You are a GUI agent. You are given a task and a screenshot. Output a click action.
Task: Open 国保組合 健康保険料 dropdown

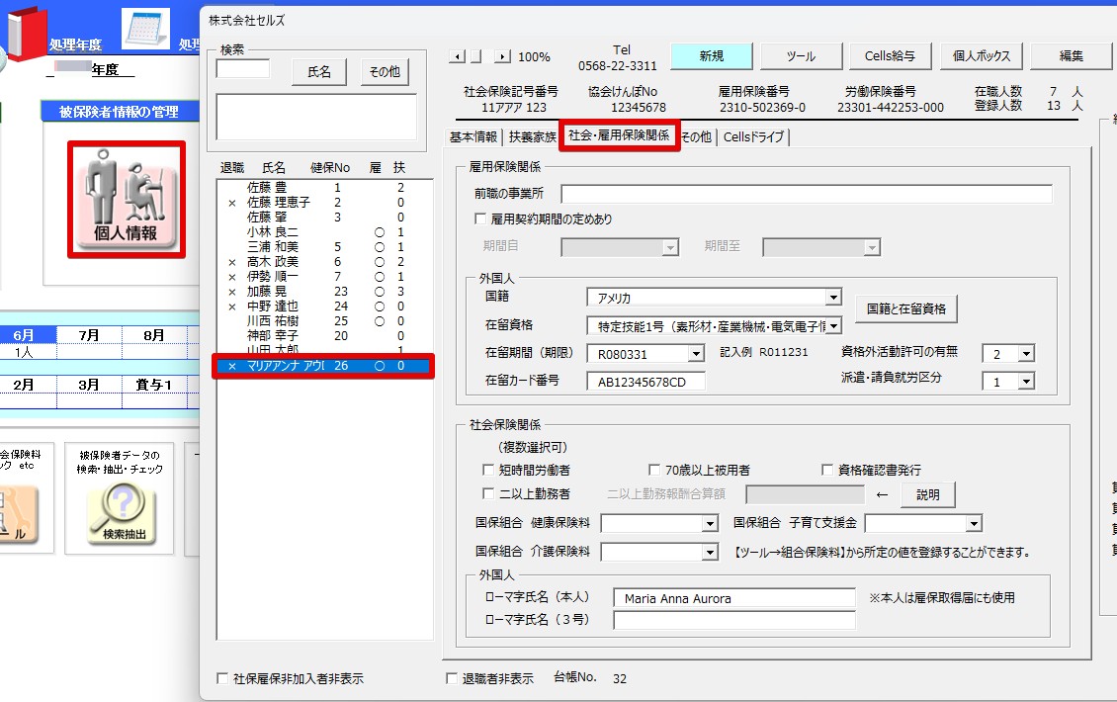[710, 524]
